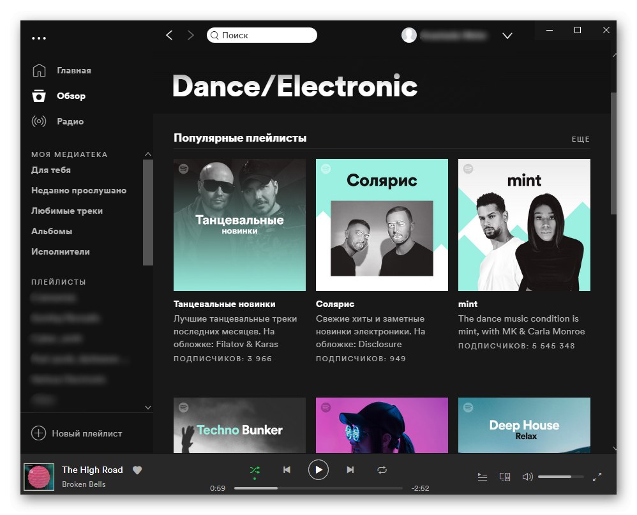Open Недавно прослушано
The height and width of the screenshot is (515, 637).
(79, 190)
